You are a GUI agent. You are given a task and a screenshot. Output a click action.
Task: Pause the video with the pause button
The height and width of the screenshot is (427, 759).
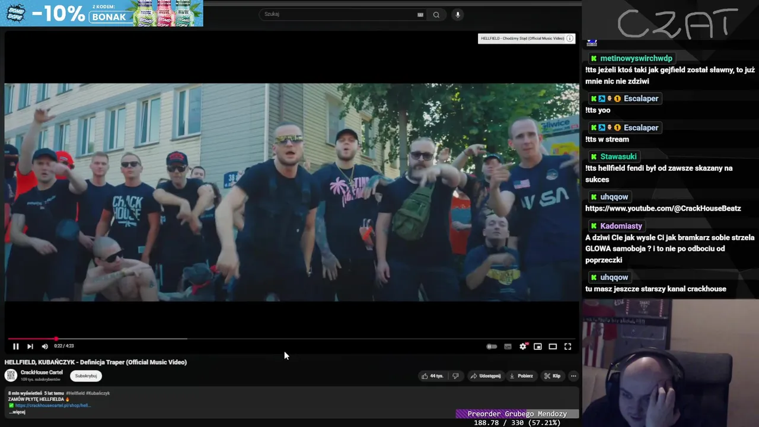tap(16, 346)
